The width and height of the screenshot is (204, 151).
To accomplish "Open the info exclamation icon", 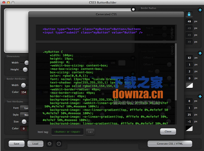I will [59, 144].
